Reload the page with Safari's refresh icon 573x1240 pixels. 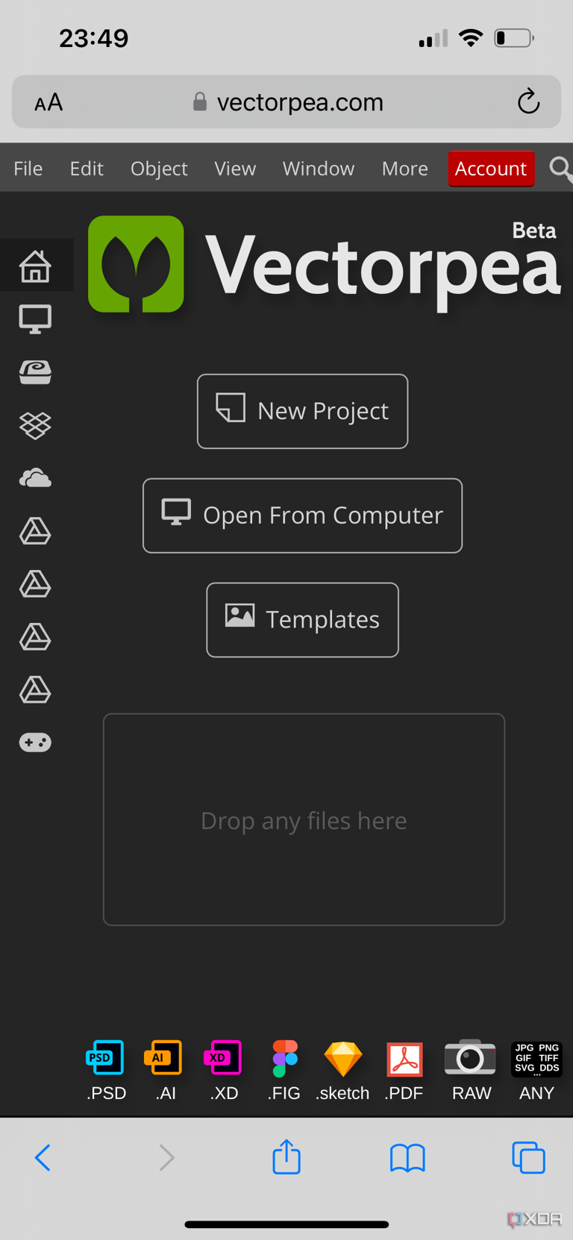coord(528,101)
